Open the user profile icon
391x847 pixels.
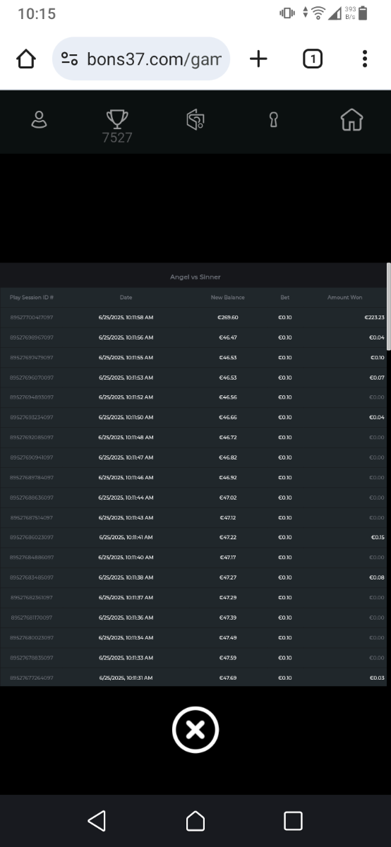pyautogui.click(x=39, y=120)
